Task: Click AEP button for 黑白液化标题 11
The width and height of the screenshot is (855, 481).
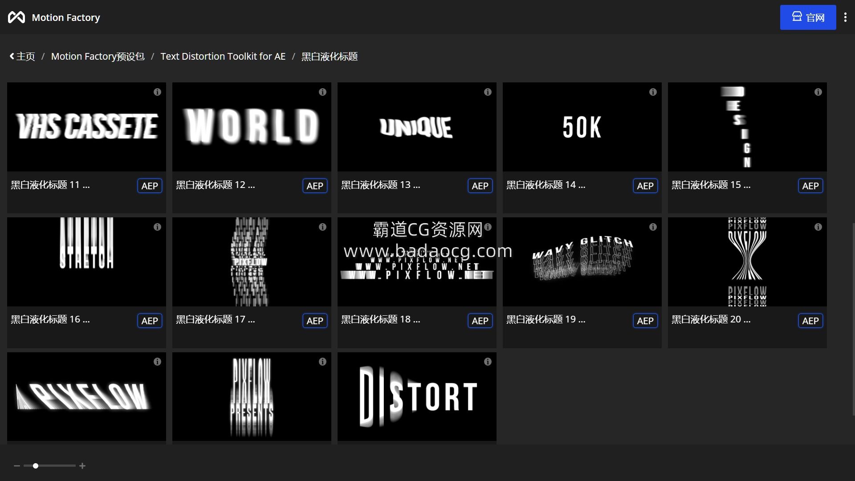Action: click(150, 186)
